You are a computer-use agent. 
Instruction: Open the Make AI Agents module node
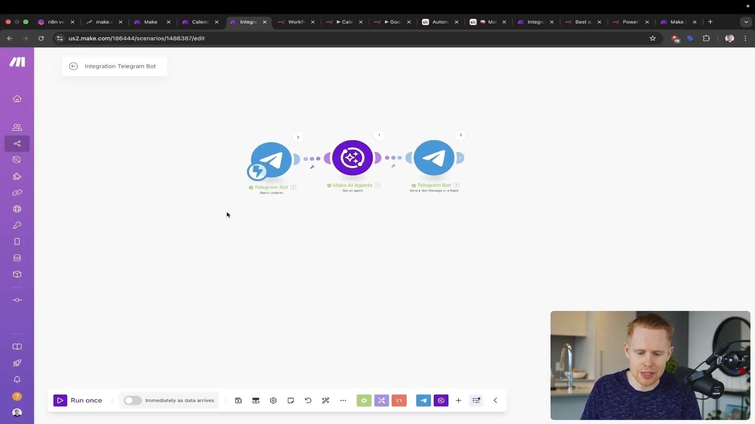point(352,158)
